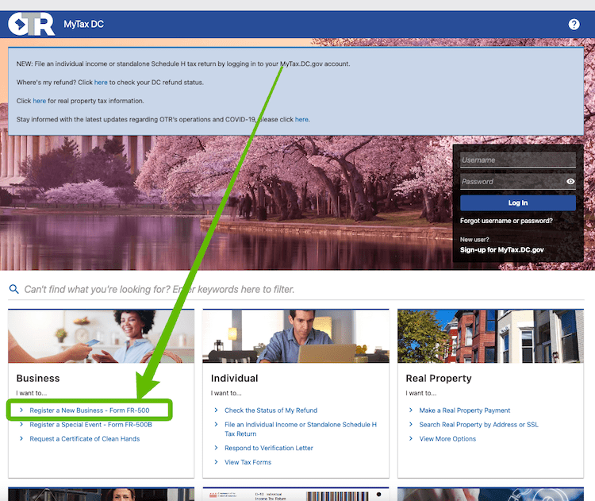Screen dimensions: 595x501
Task: Open Register a Special Event - Form FR-500B
Action: tap(90, 425)
